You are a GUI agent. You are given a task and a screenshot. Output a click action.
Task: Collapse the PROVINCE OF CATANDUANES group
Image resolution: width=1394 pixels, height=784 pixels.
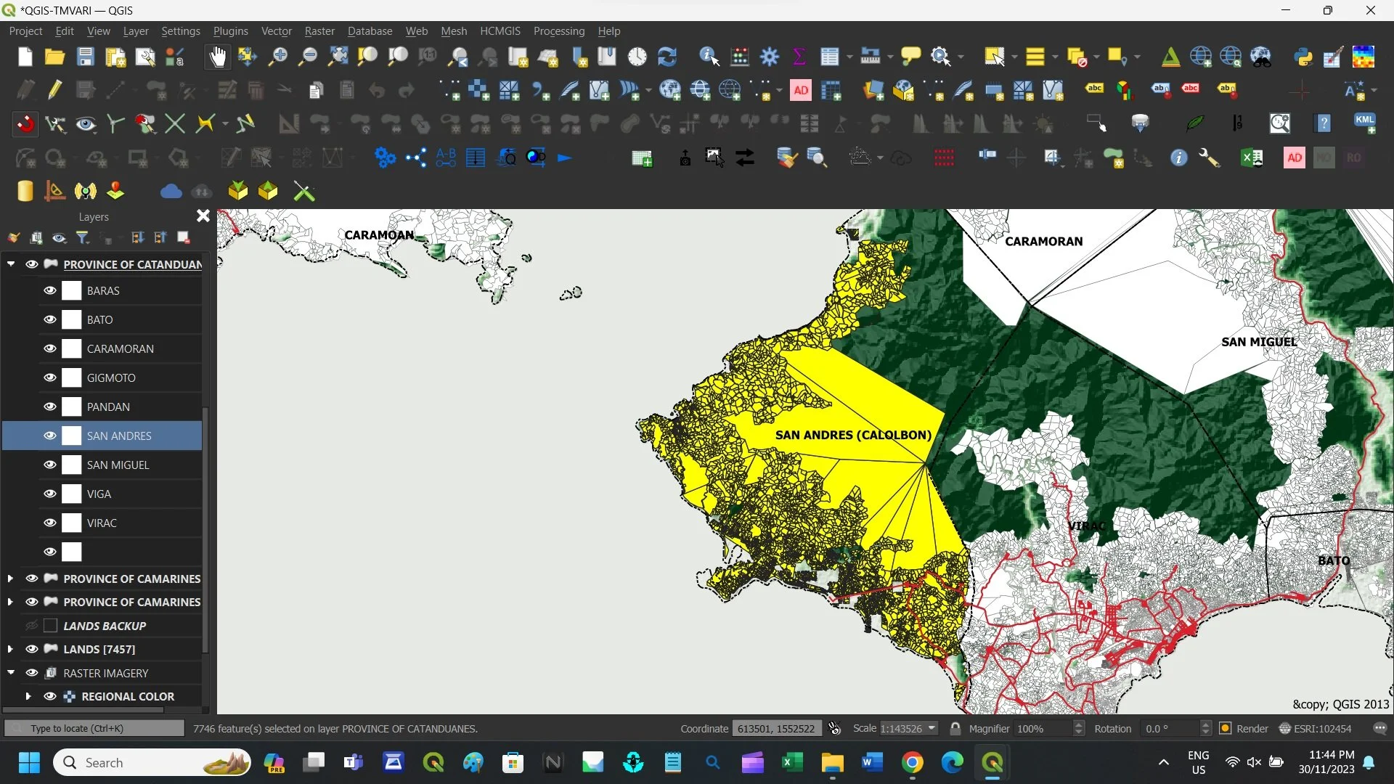(x=11, y=264)
